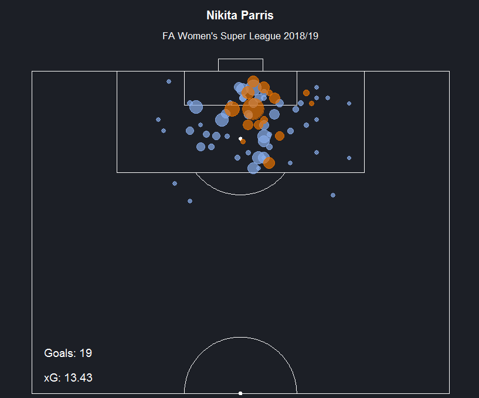Image resolution: width=479 pixels, height=398 pixels.
Task: Select the large blue circle on the six-yard box's left corner
Action: [196, 107]
